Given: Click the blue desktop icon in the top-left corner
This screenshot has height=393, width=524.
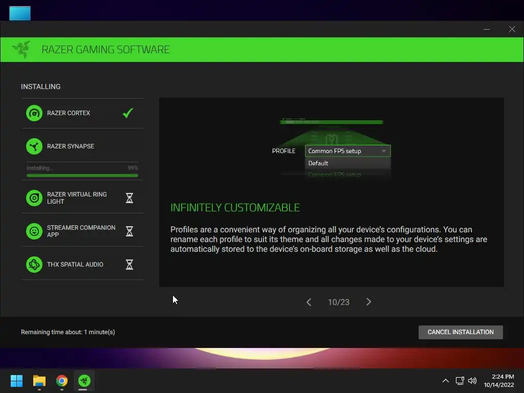Looking at the screenshot, I should point(20,13).
